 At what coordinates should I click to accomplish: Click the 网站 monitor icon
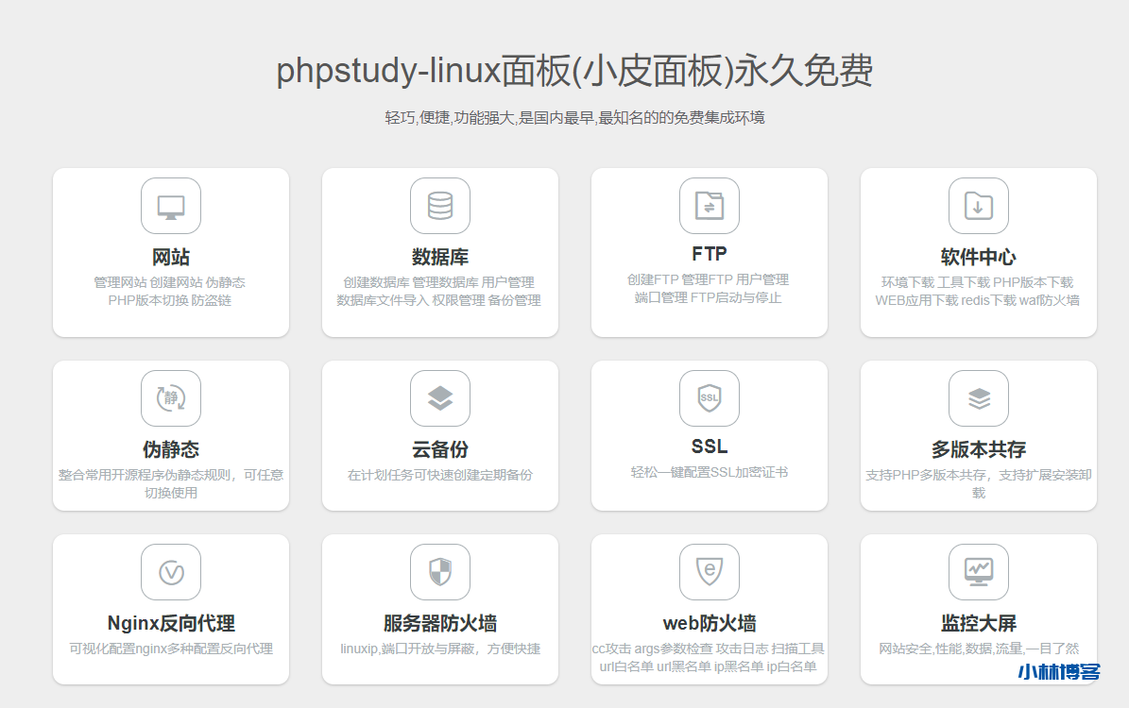(170, 206)
